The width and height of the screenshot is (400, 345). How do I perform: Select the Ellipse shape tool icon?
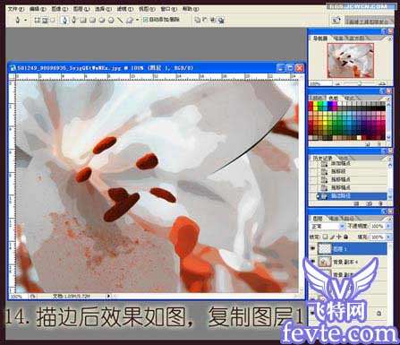coord(102,20)
